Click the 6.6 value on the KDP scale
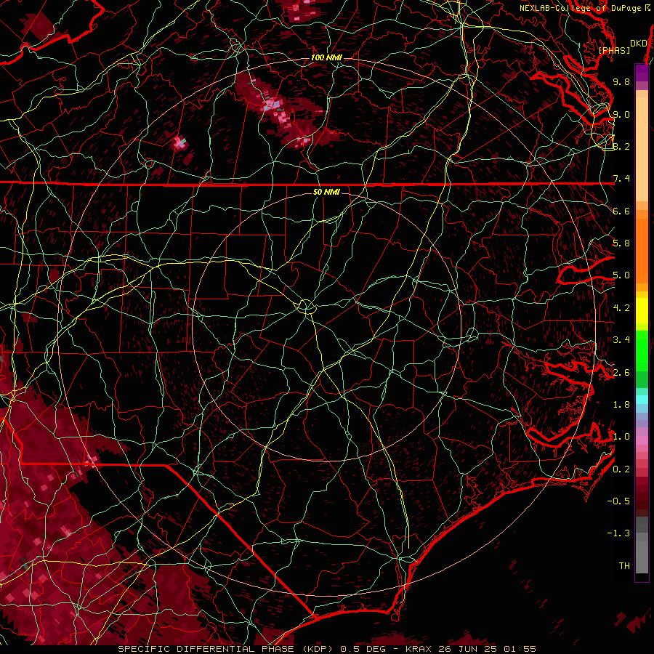Viewport: 654px width, 654px height. (x=621, y=211)
